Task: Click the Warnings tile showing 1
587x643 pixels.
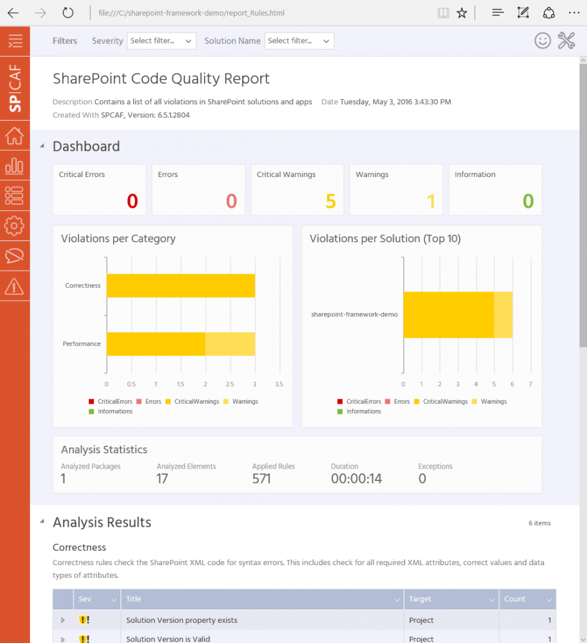Action: point(396,190)
